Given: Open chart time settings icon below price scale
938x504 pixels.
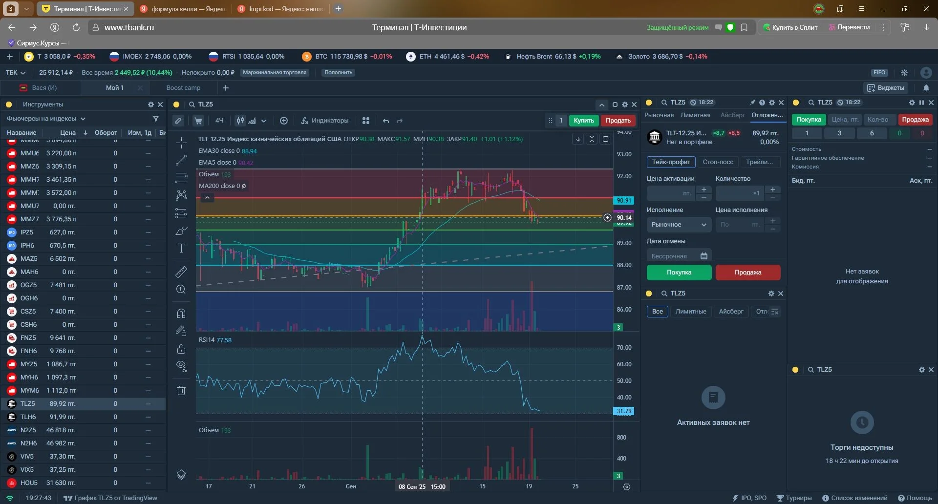Looking at the screenshot, I should click(x=627, y=486).
